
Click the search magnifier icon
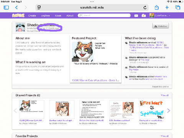pos(80,15)
